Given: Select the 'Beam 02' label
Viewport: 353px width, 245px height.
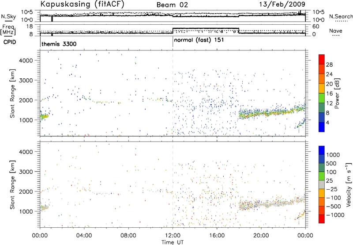Looking at the screenshot, I should pos(172,5).
